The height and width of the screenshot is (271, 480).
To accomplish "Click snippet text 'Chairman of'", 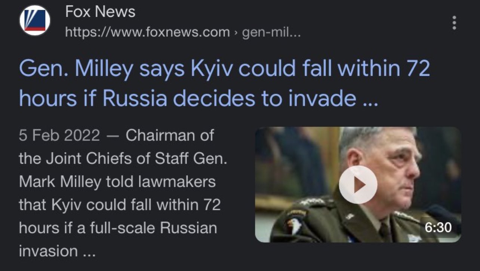I will coord(170,135).
